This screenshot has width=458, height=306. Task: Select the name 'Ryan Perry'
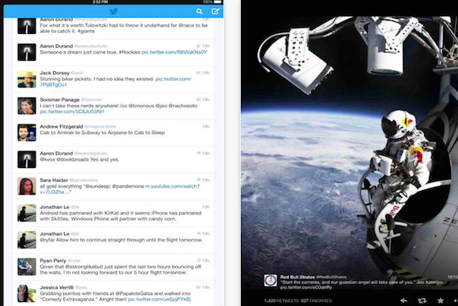coord(53,260)
